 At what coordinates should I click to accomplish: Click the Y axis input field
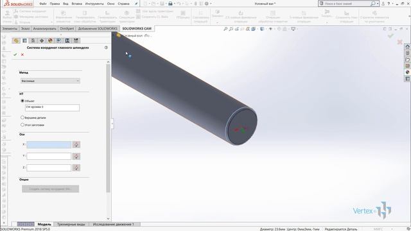pos(49,156)
